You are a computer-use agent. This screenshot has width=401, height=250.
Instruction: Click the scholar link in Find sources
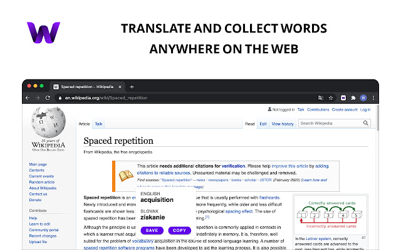pyautogui.click(x=250, y=180)
